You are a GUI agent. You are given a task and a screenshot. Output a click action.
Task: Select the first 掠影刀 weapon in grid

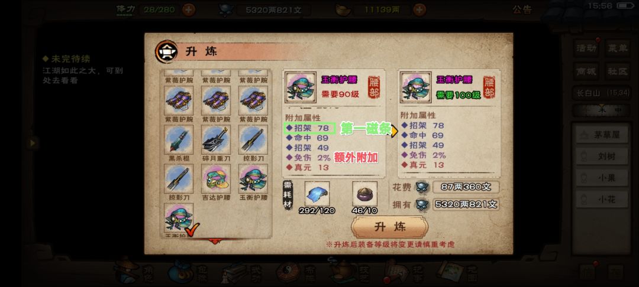pos(253,139)
